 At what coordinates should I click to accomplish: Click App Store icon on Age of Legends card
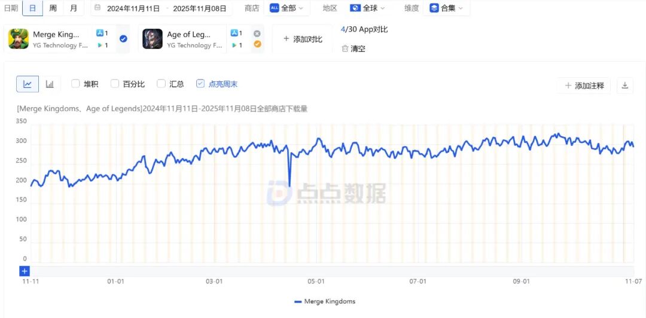coord(234,33)
